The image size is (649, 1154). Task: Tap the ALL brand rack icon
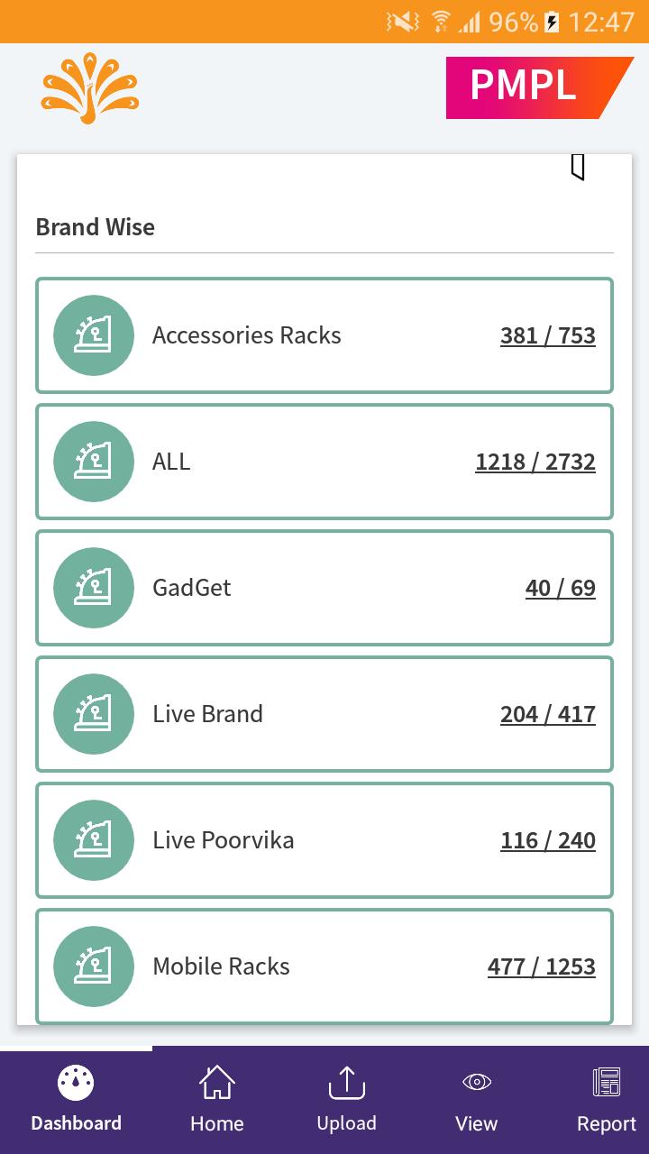94,462
